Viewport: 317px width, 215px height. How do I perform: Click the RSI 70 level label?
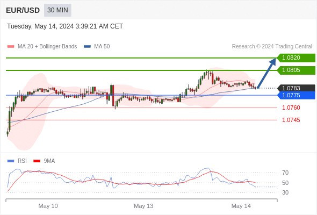click(x=285, y=173)
